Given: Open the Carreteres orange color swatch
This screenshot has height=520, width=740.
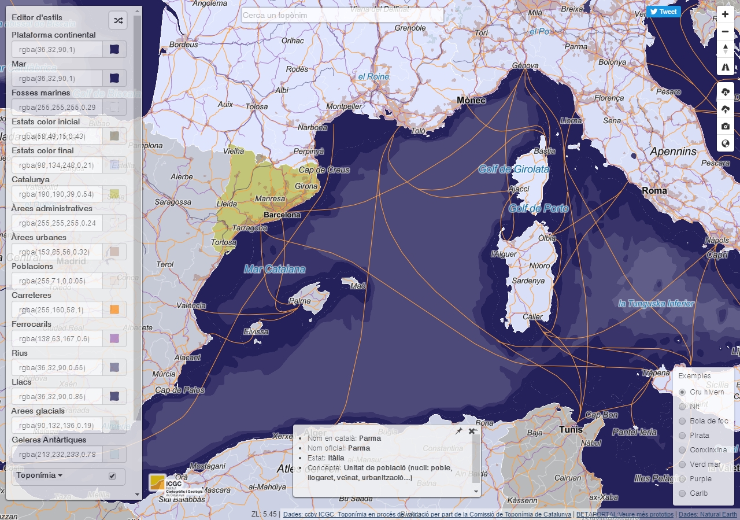Looking at the screenshot, I should tap(114, 310).
